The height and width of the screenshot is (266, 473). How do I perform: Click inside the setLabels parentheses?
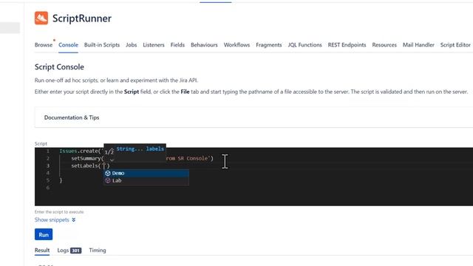pyautogui.click(x=105, y=166)
